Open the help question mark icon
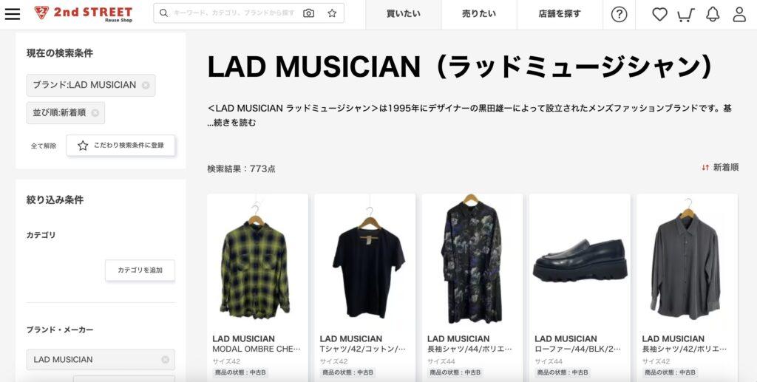 click(619, 15)
